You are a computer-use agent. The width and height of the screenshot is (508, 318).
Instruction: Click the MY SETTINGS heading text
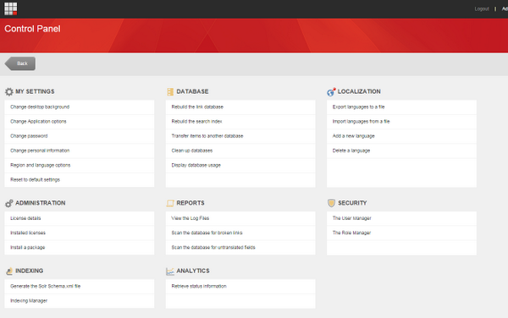(35, 91)
